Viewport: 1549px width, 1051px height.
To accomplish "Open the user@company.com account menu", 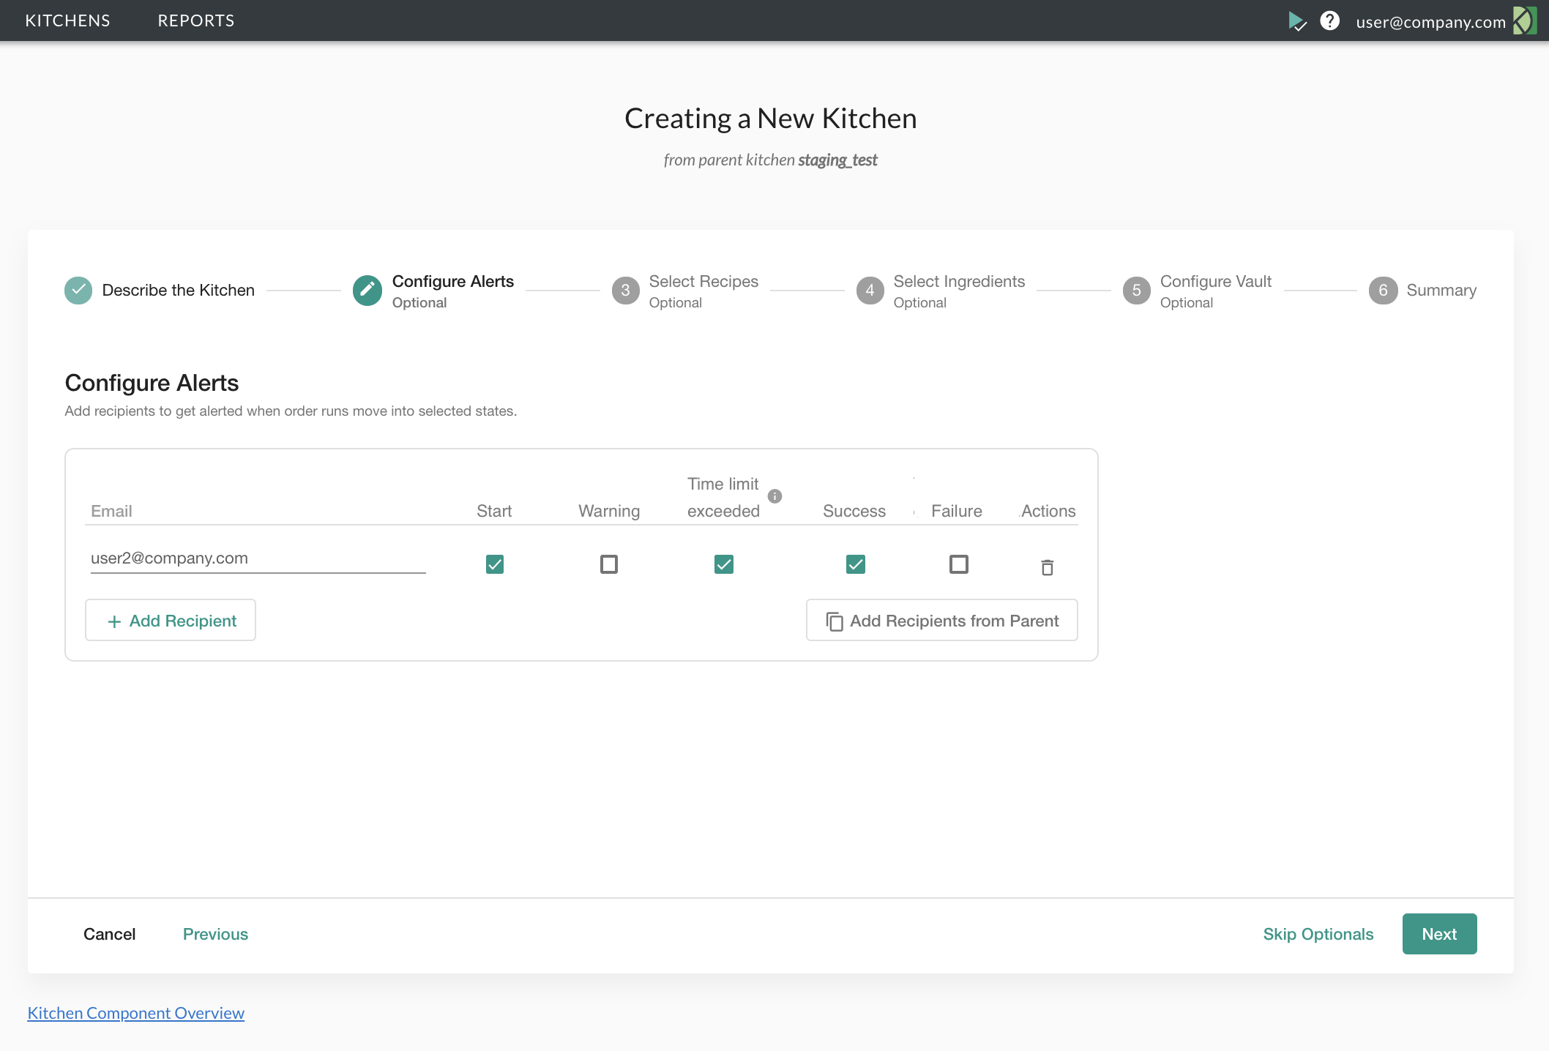I will point(1430,22).
